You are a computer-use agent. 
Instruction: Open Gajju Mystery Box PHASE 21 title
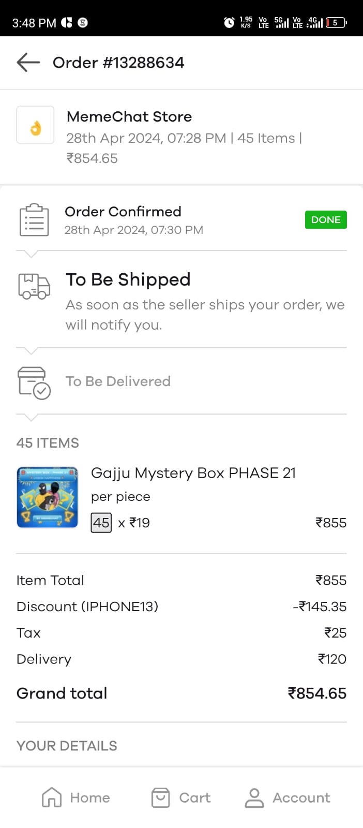coord(193,473)
